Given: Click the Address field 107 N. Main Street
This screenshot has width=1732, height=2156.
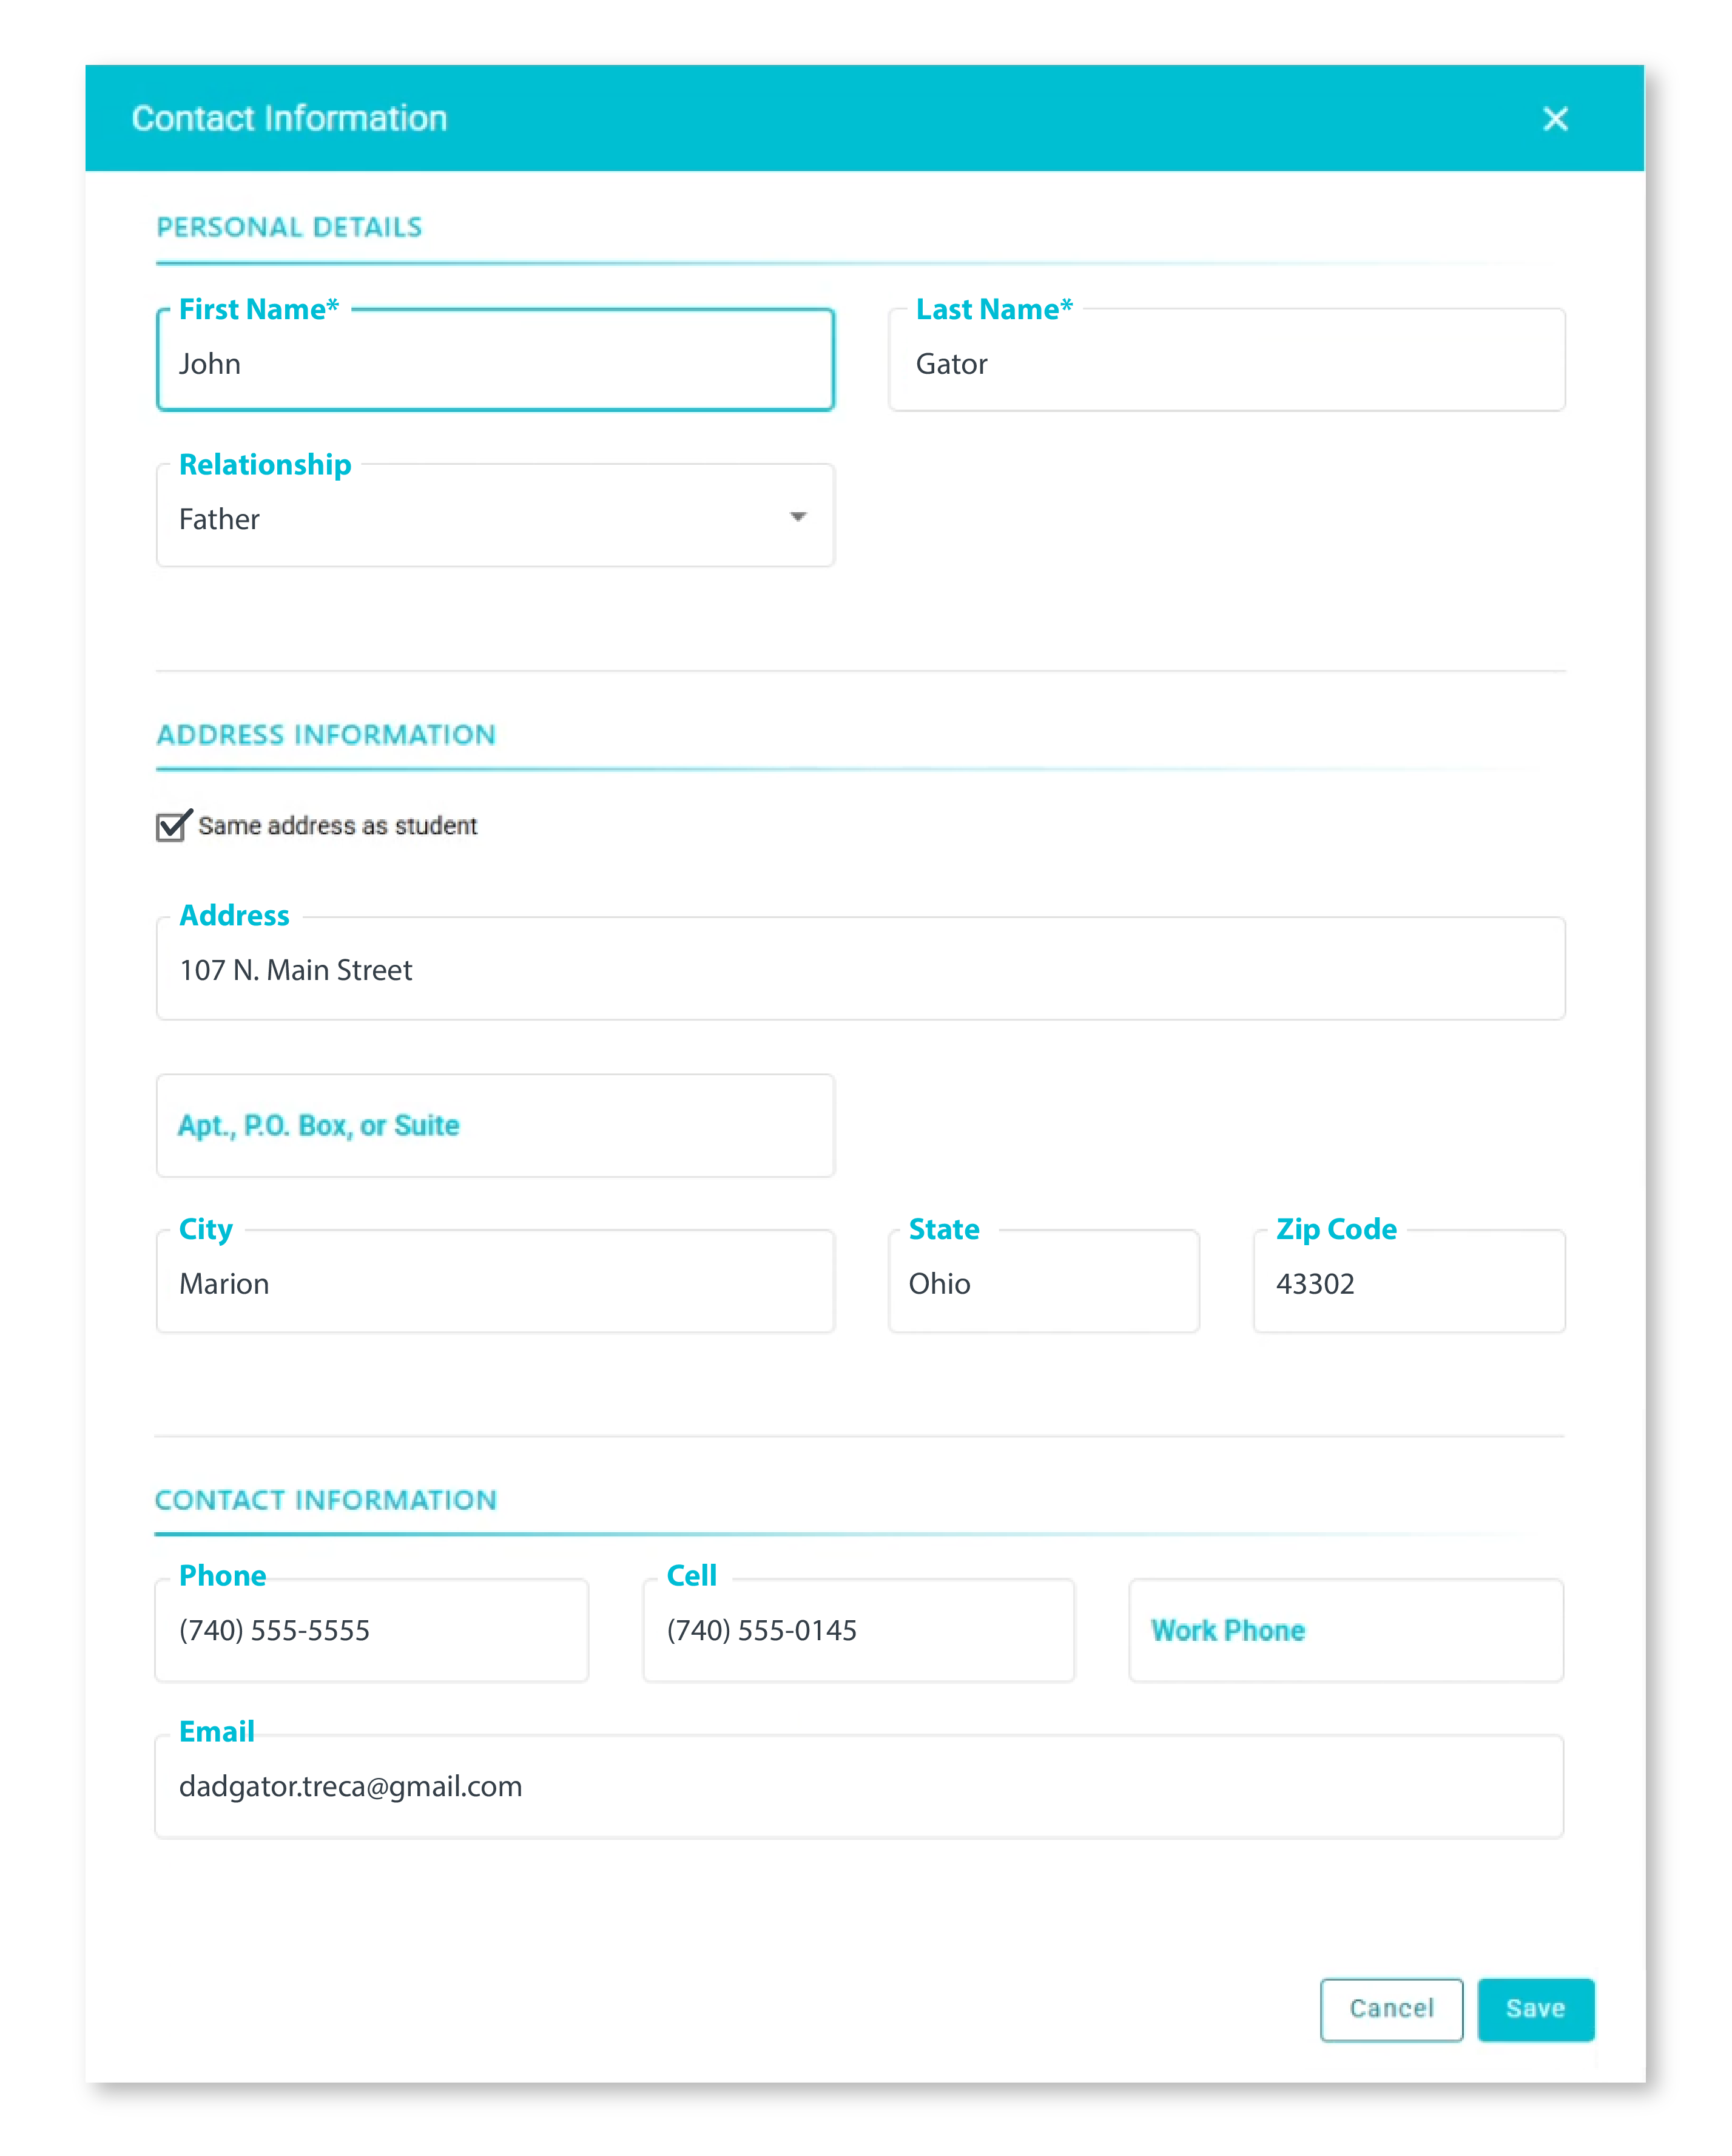Looking at the screenshot, I should (860, 969).
